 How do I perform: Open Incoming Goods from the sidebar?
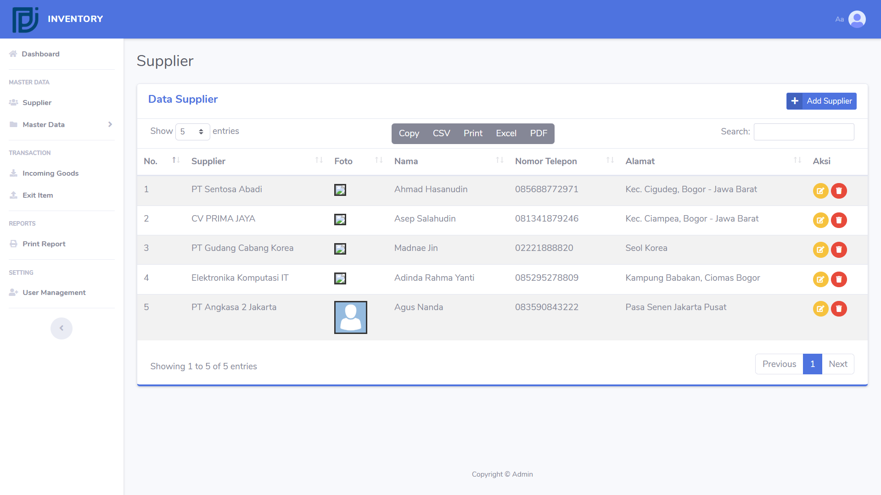[x=51, y=173]
